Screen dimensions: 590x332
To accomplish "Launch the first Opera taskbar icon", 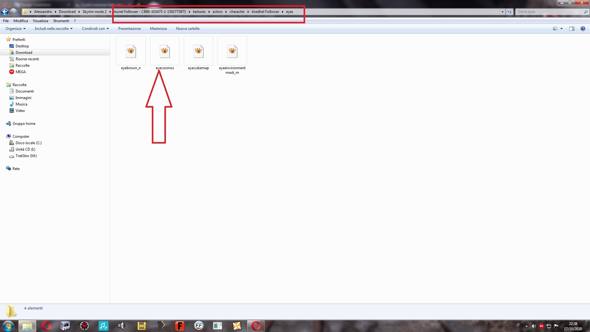I will 46,326.
